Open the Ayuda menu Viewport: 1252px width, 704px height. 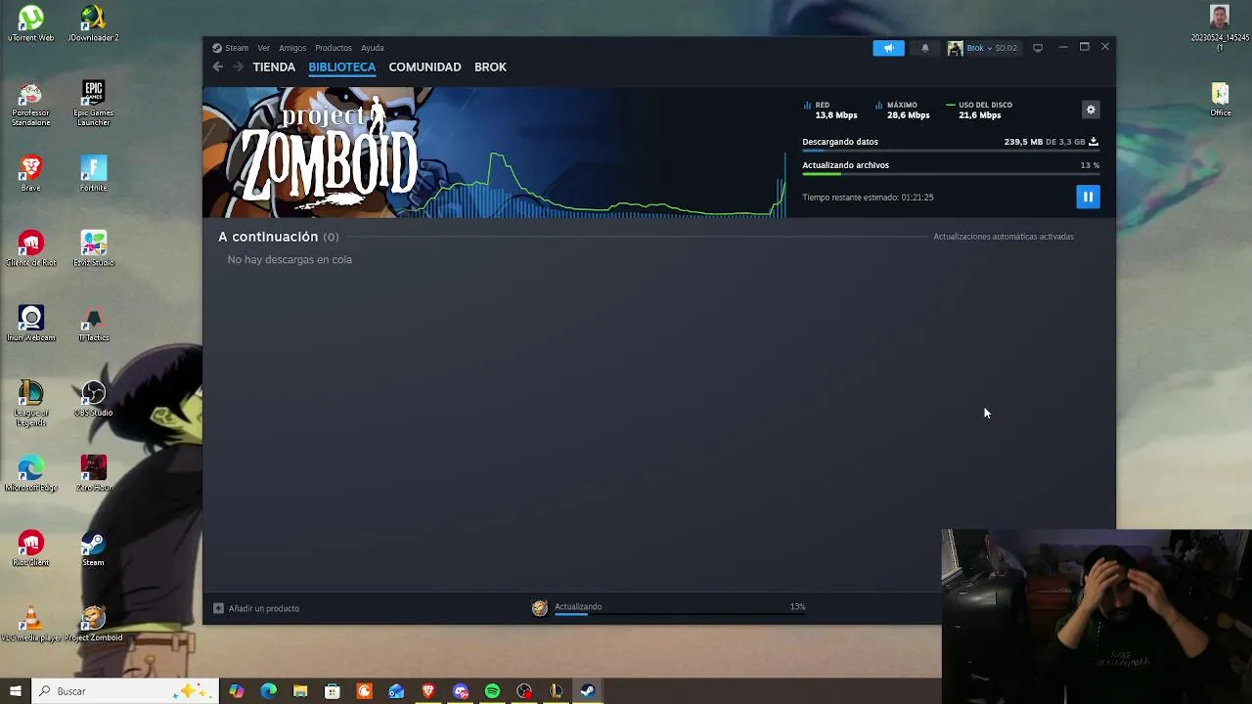point(372,48)
